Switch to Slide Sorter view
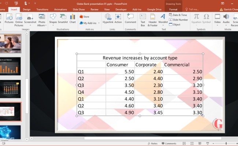 click(192, 143)
